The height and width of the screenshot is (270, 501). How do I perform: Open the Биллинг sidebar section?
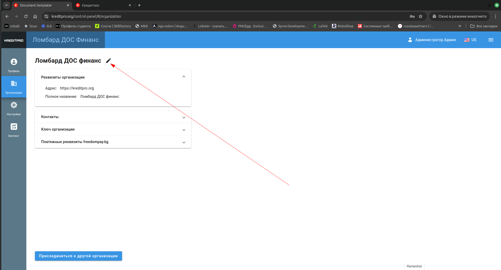(14, 130)
